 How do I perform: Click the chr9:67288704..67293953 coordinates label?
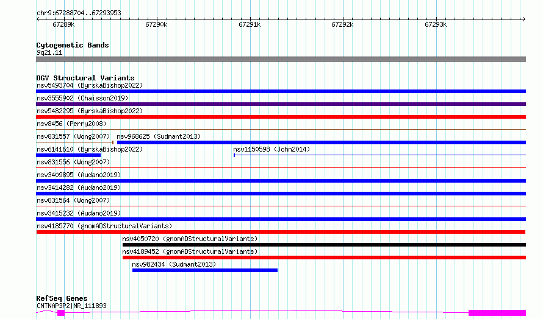click(79, 13)
